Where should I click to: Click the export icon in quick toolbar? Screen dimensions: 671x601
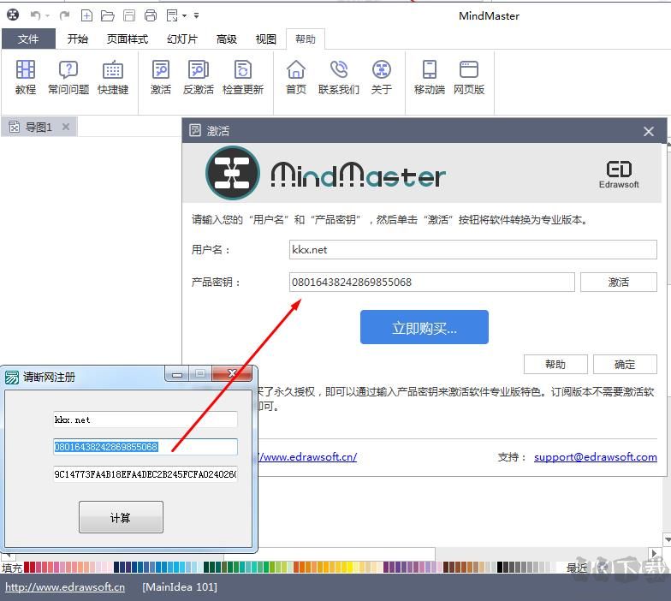(x=172, y=15)
